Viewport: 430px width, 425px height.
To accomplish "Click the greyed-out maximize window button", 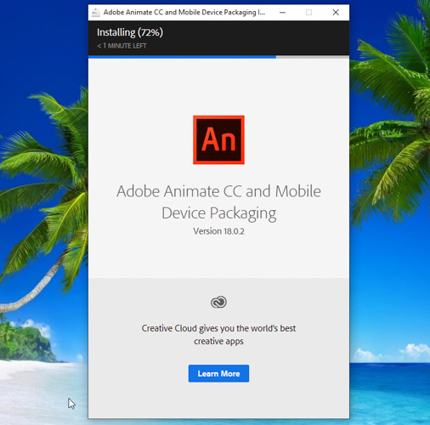I will click(x=308, y=13).
